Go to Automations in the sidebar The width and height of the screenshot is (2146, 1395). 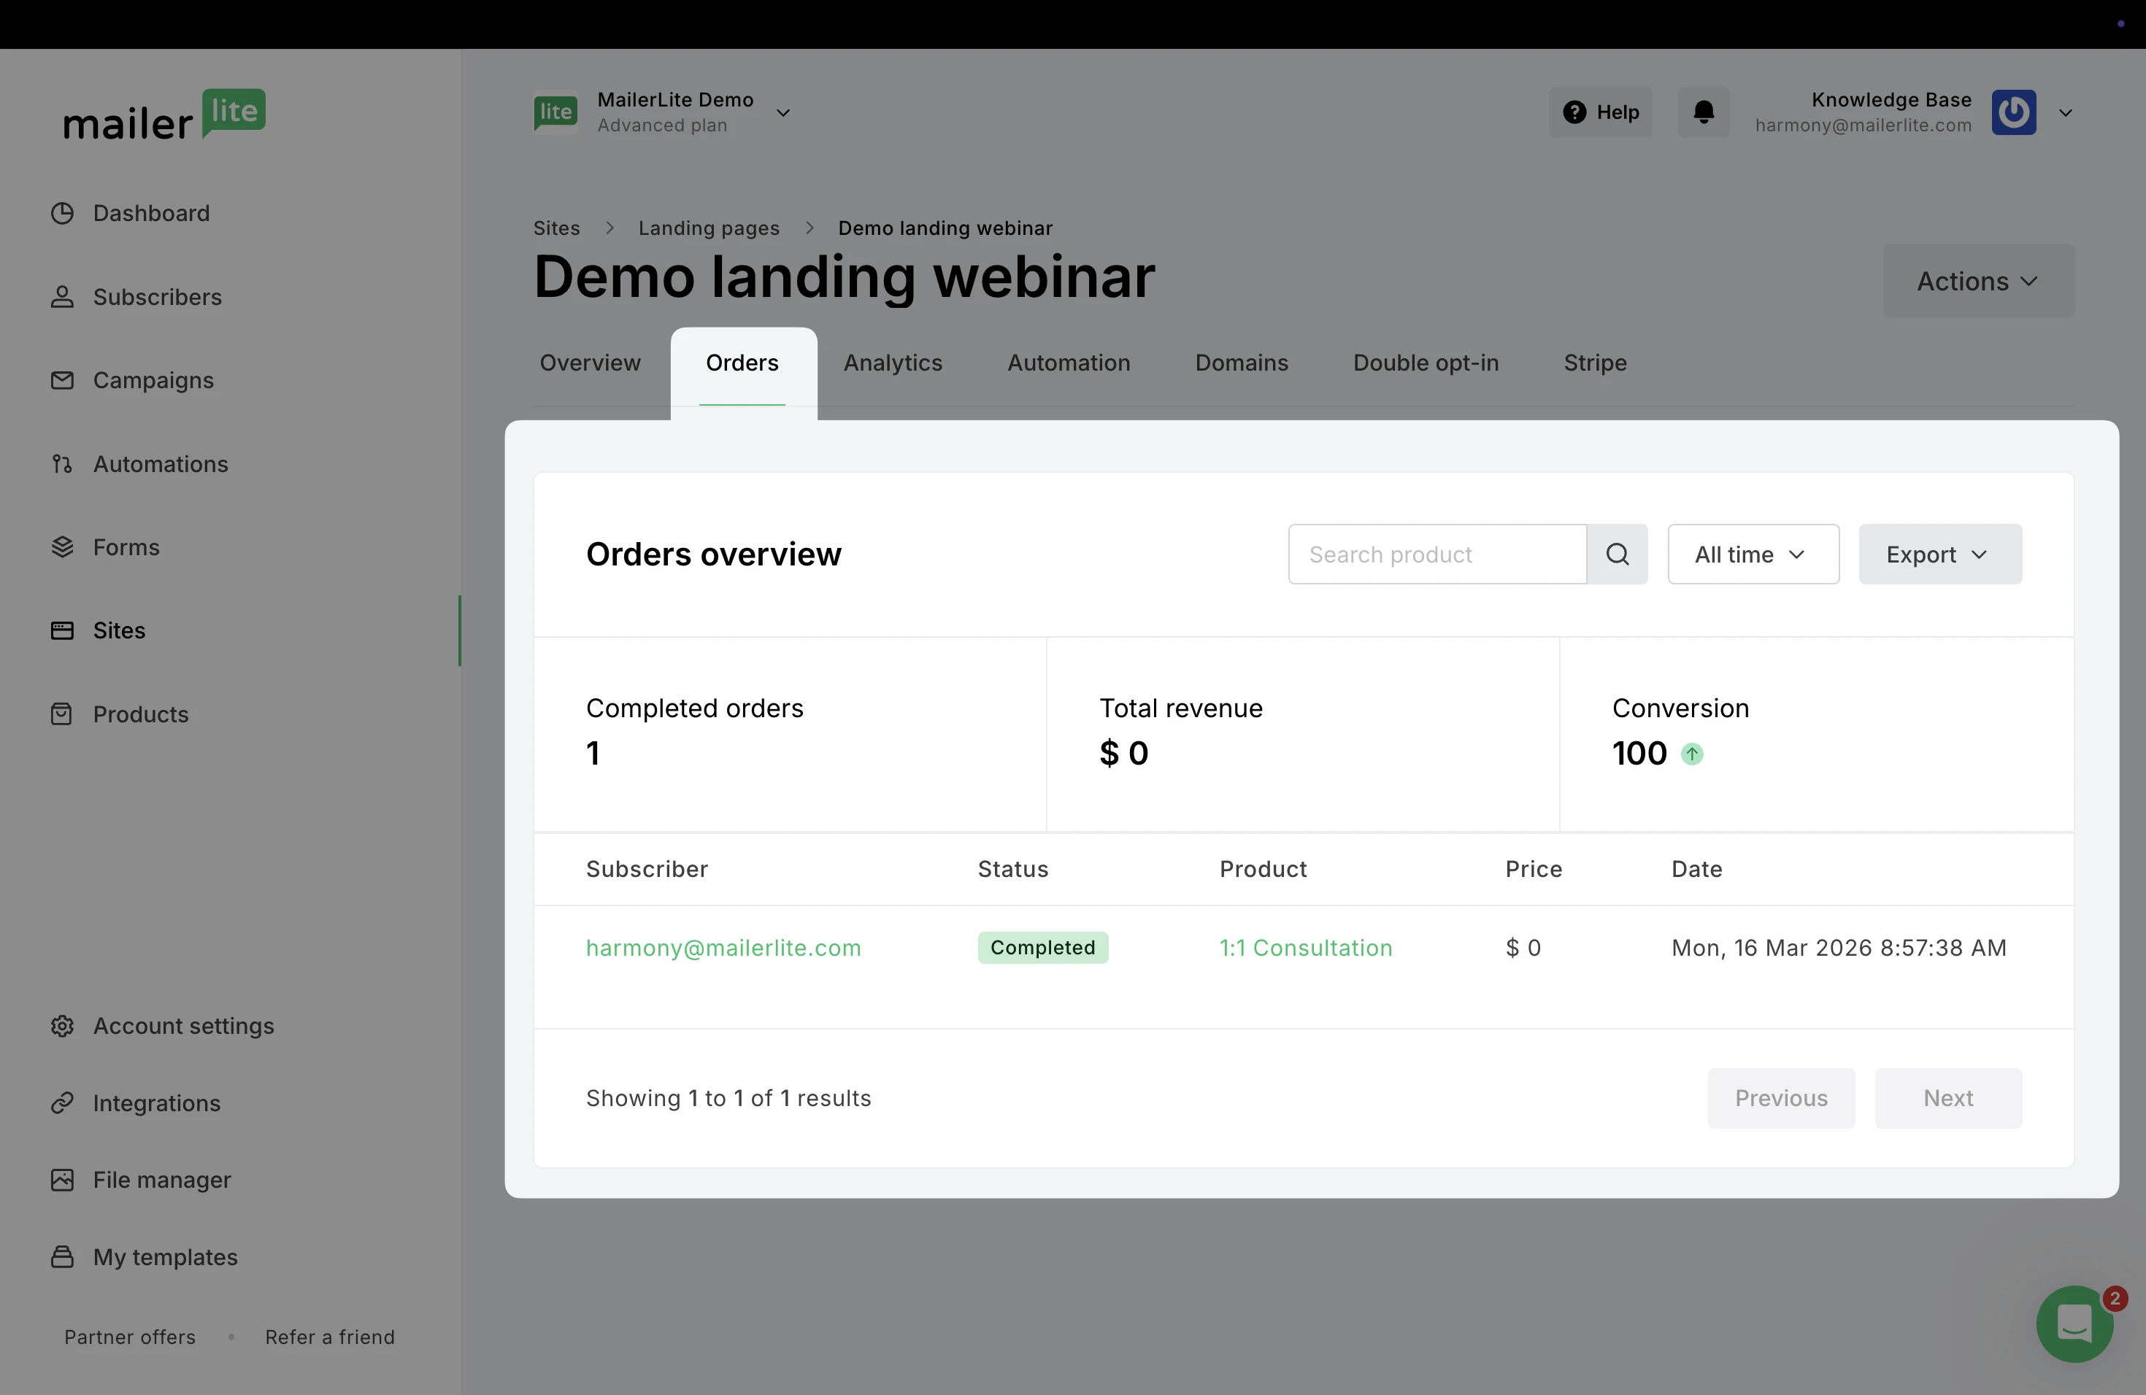click(x=160, y=464)
